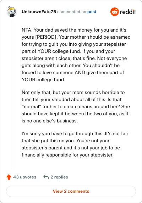142x203 pixels.
Task: Click the "NTA" verdict at comment start
Action: click(x=26, y=30)
